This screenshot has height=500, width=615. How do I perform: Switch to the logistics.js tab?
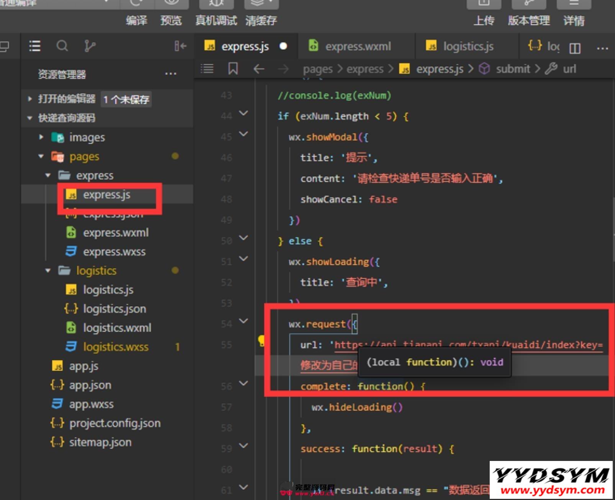468,46
